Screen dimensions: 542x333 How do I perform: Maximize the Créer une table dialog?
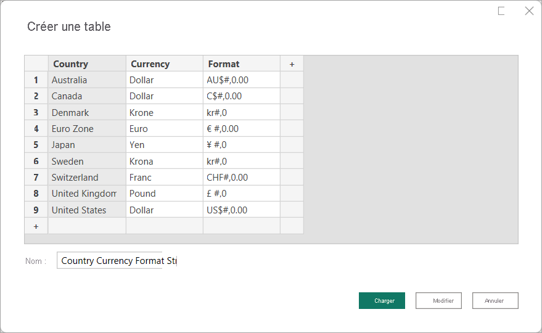coord(501,11)
